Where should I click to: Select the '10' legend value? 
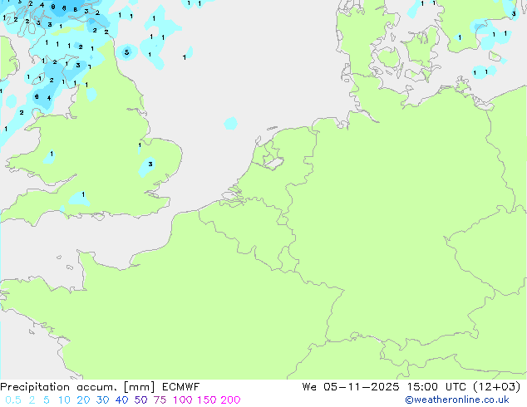click(64, 400)
